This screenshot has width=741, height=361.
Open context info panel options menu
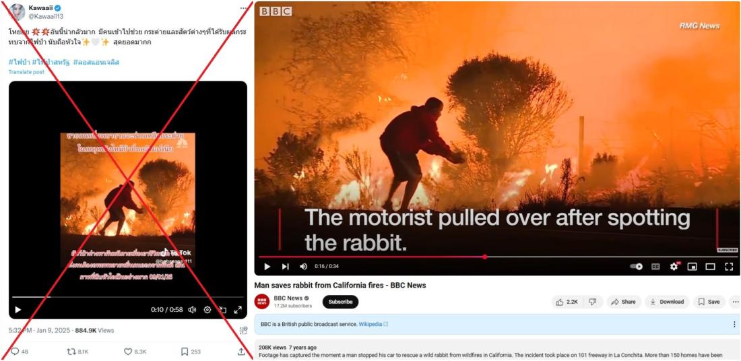pyautogui.click(x=734, y=324)
